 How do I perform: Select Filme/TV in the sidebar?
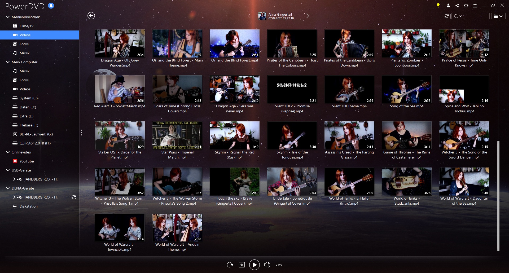[27, 26]
